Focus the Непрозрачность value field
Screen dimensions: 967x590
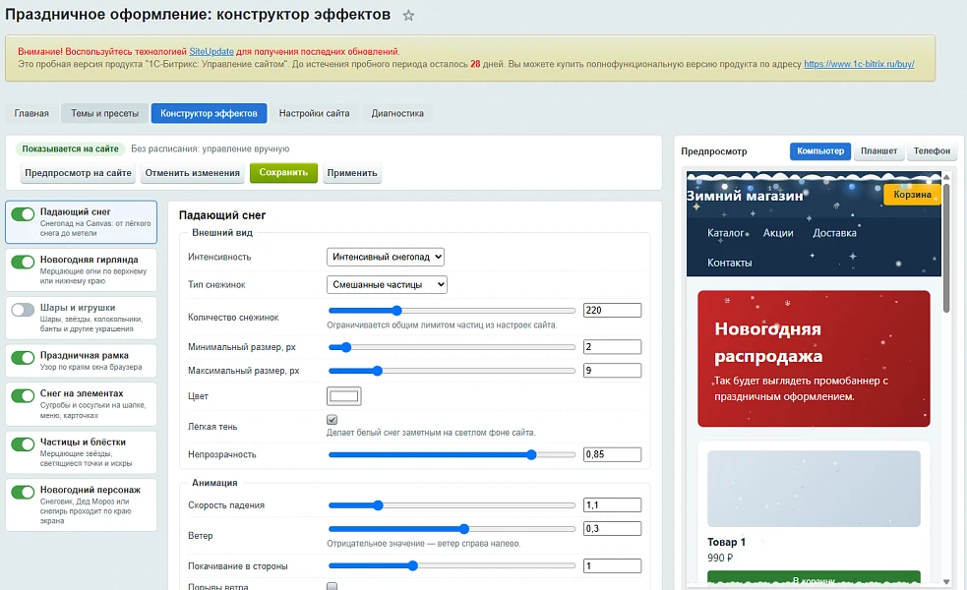(x=613, y=454)
